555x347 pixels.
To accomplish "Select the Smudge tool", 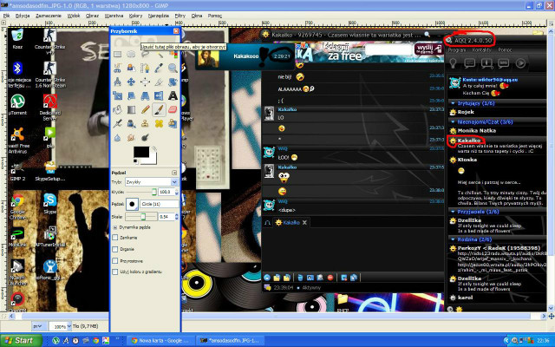I will coord(131,137).
